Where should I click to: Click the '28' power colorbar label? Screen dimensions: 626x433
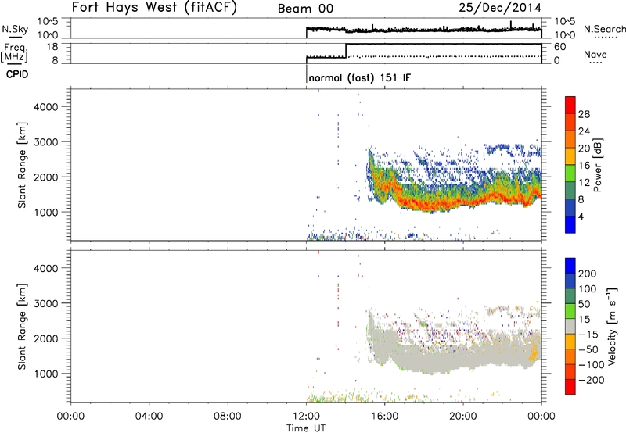tap(584, 114)
